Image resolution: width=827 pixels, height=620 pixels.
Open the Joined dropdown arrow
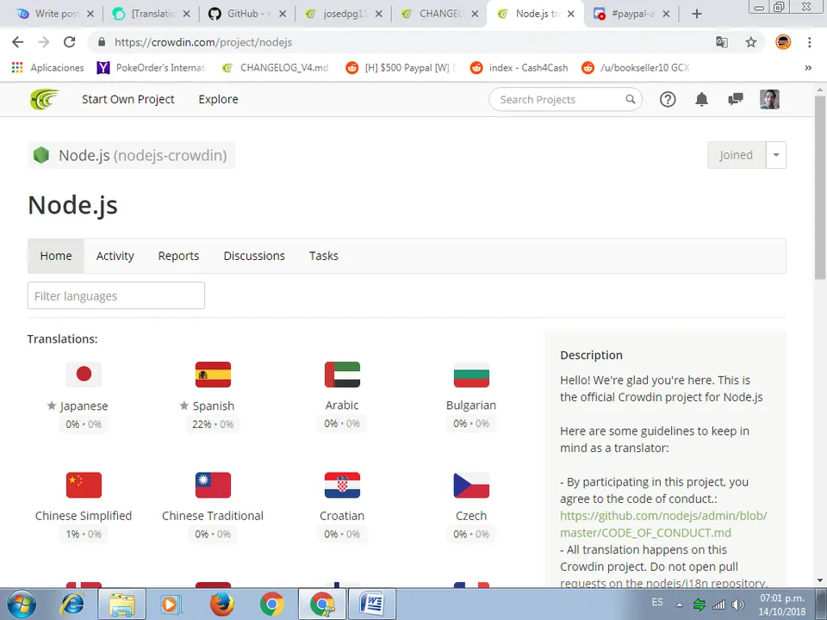click(x=776, y=155)
